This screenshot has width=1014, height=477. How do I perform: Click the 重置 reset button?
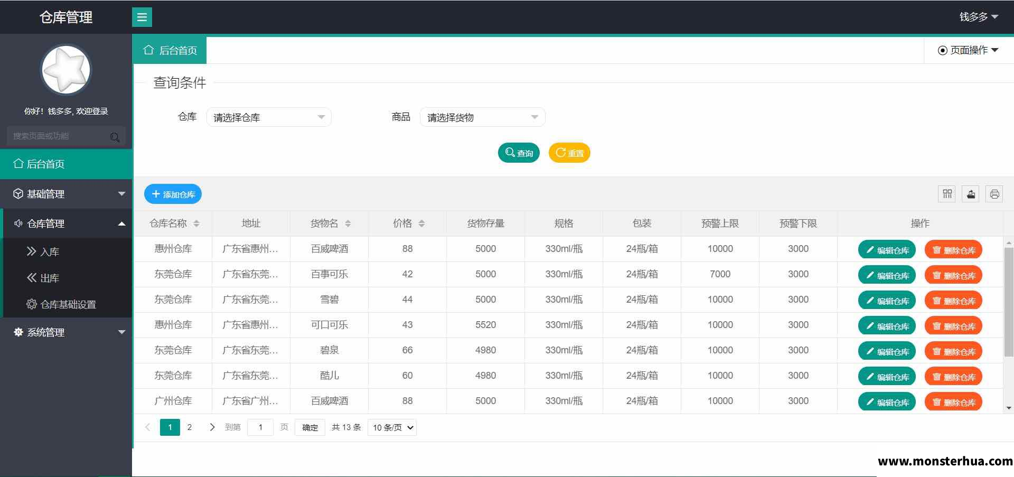pos(569,153)
